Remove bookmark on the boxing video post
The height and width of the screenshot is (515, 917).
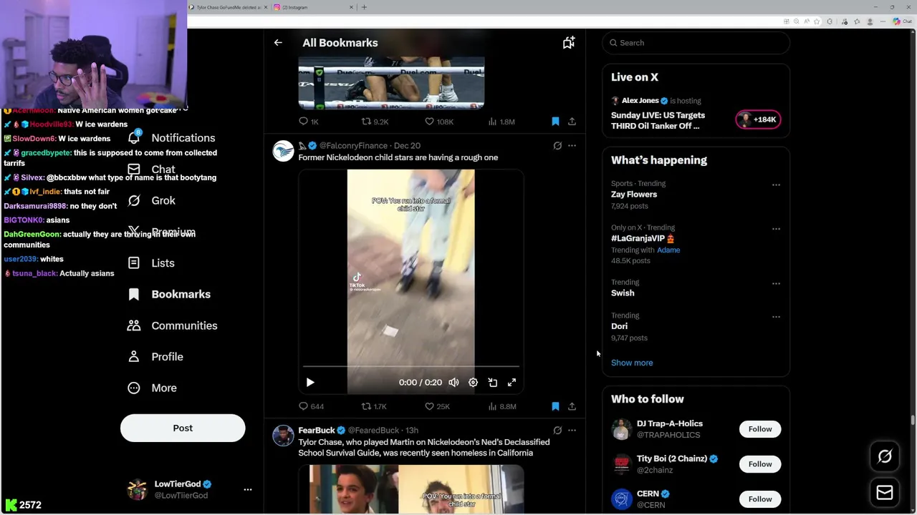(x=555, y=122)
